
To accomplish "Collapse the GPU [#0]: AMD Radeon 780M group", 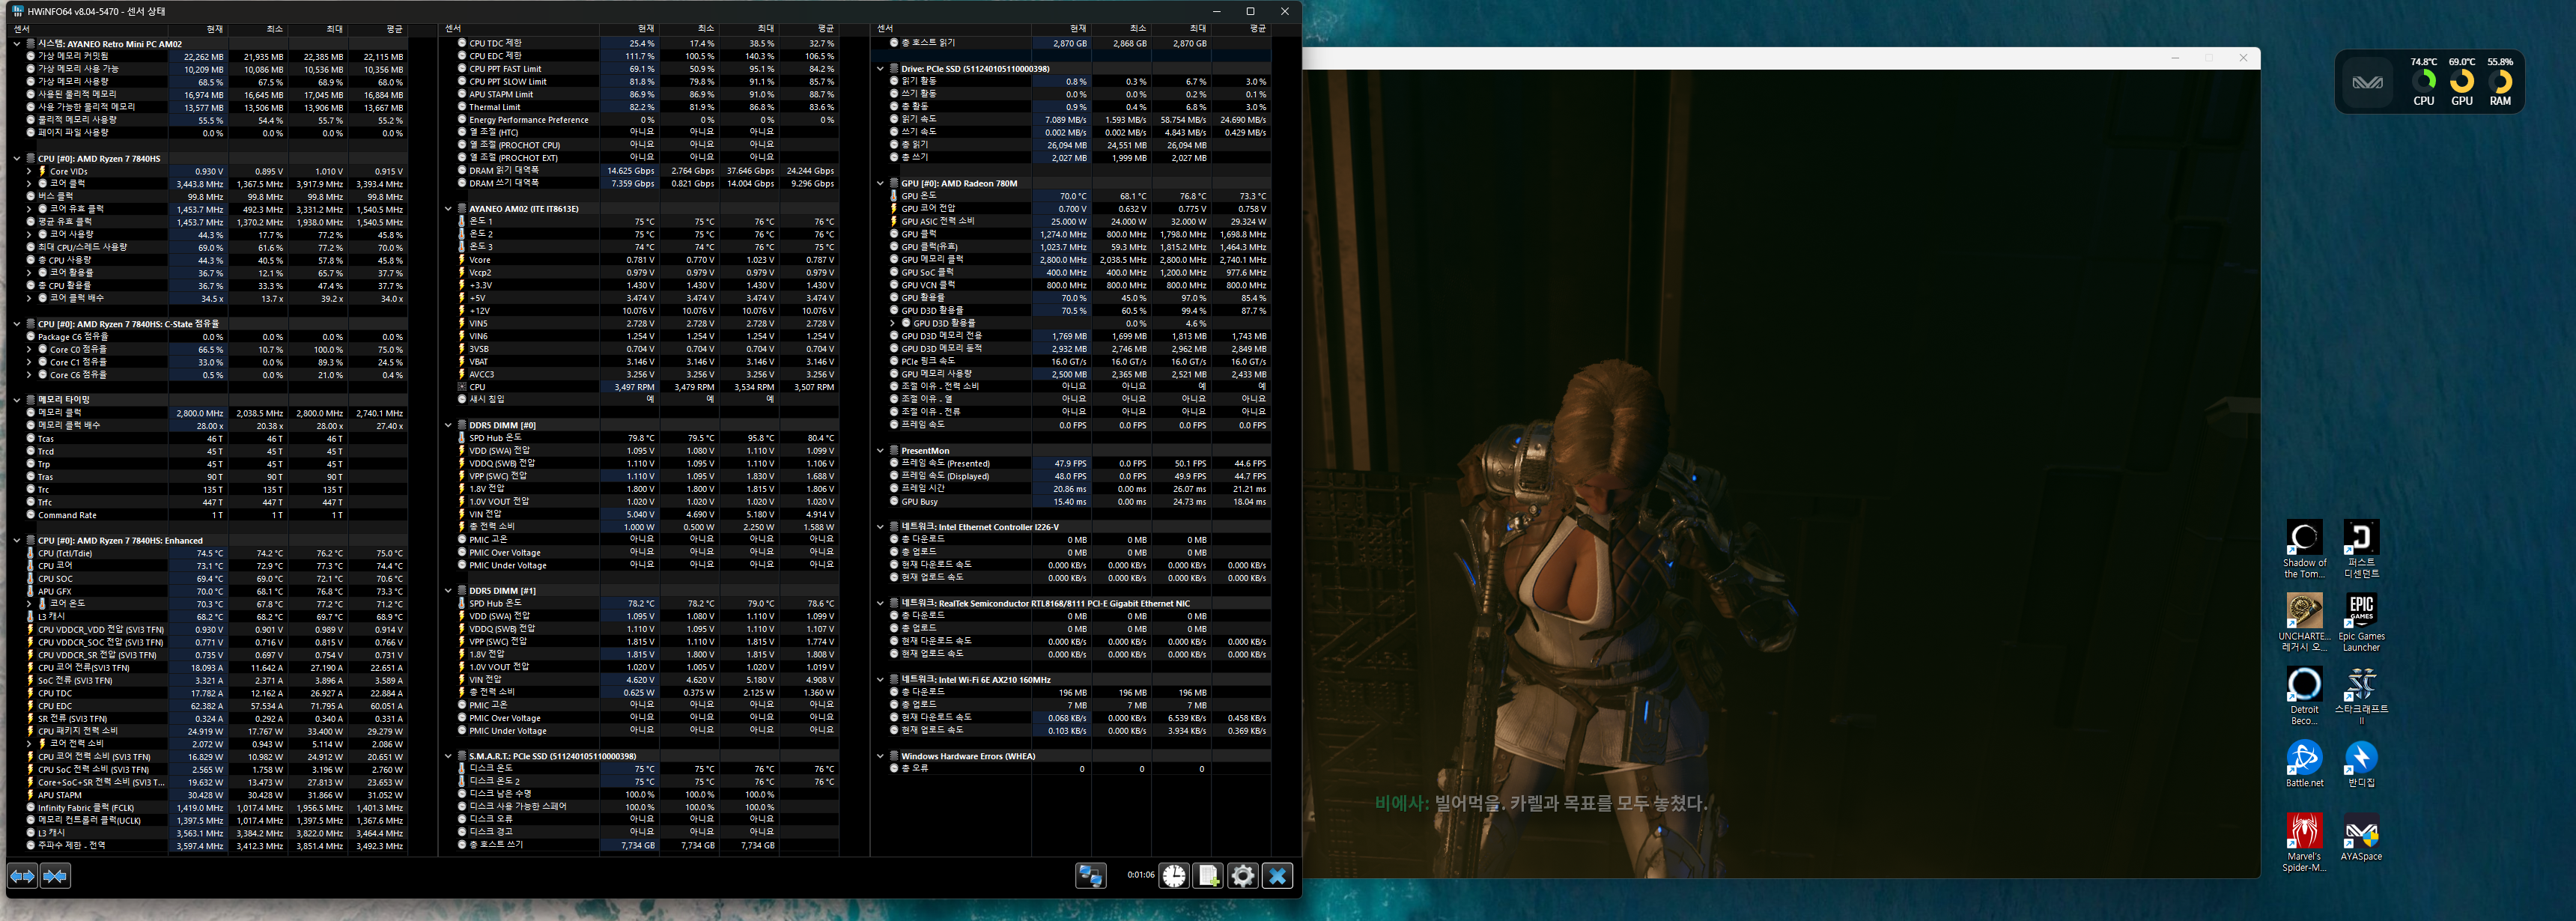I will 880,183.
